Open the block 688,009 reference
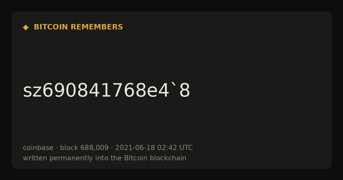Image resolution: width=343 pixels, height=180 pixels. point(84,148)
